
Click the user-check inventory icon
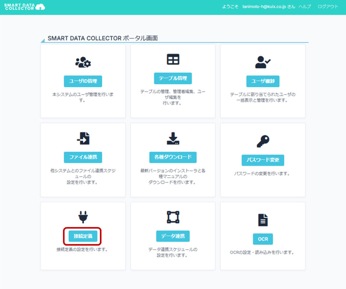263,62
